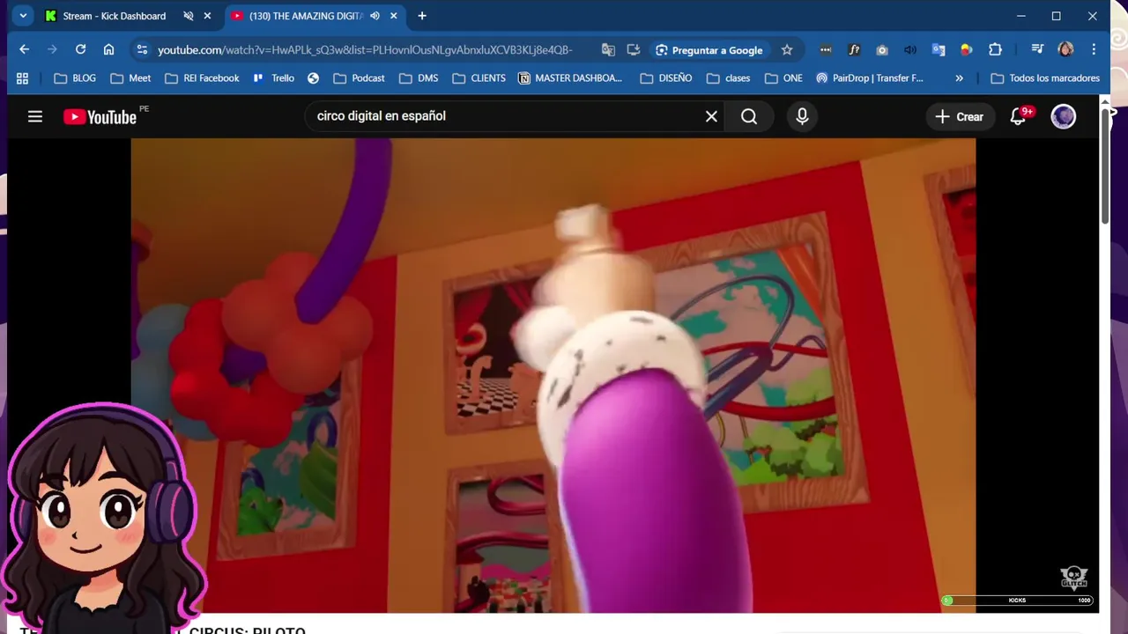
Task: Open the tab search dropdown arrow
Action: (x=23, y=16)
